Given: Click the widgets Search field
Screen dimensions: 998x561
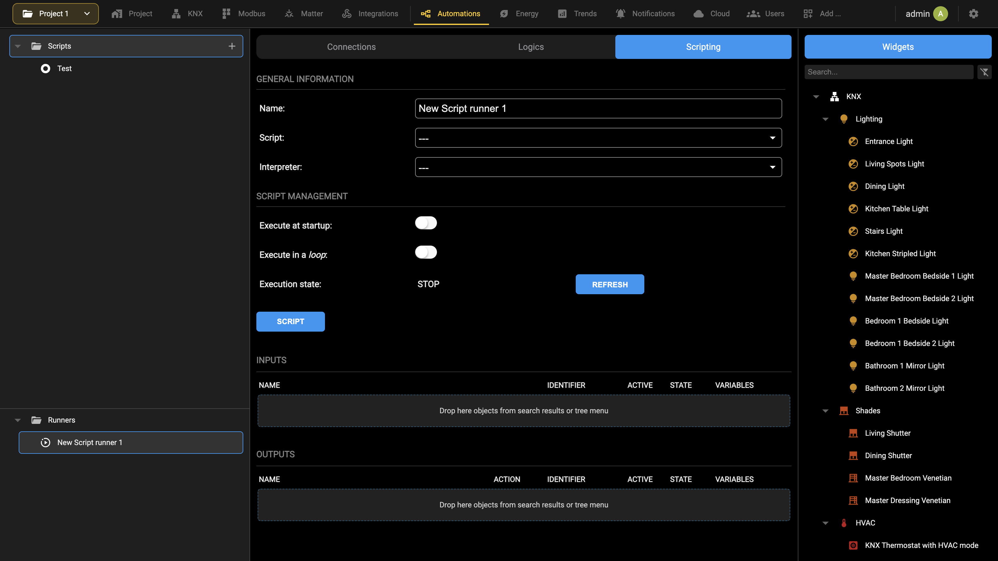Looking at the screenshot, I should (889, 72).
